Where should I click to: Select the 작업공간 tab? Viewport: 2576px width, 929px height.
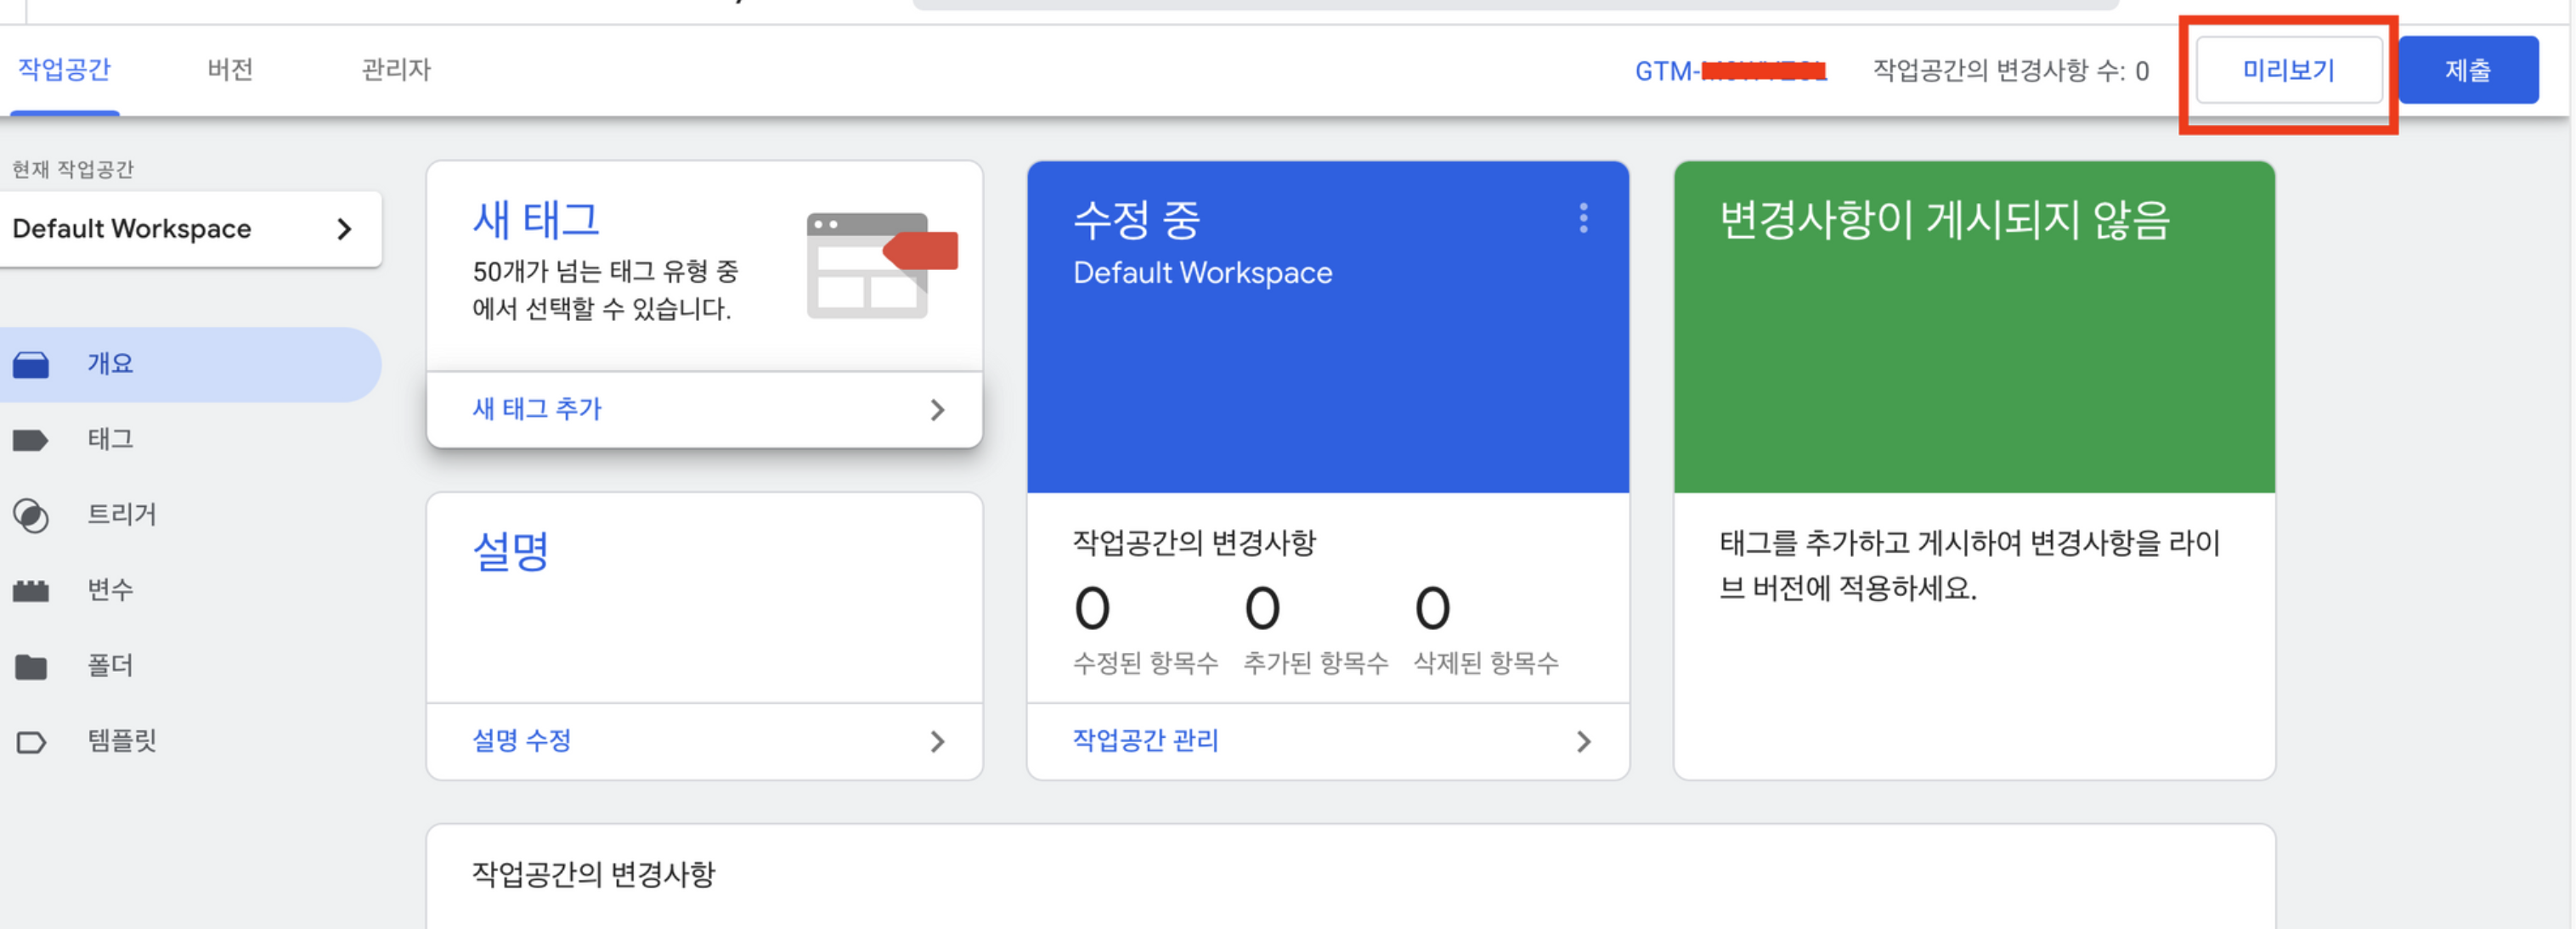pyautogui.click(x=65, y=69)
